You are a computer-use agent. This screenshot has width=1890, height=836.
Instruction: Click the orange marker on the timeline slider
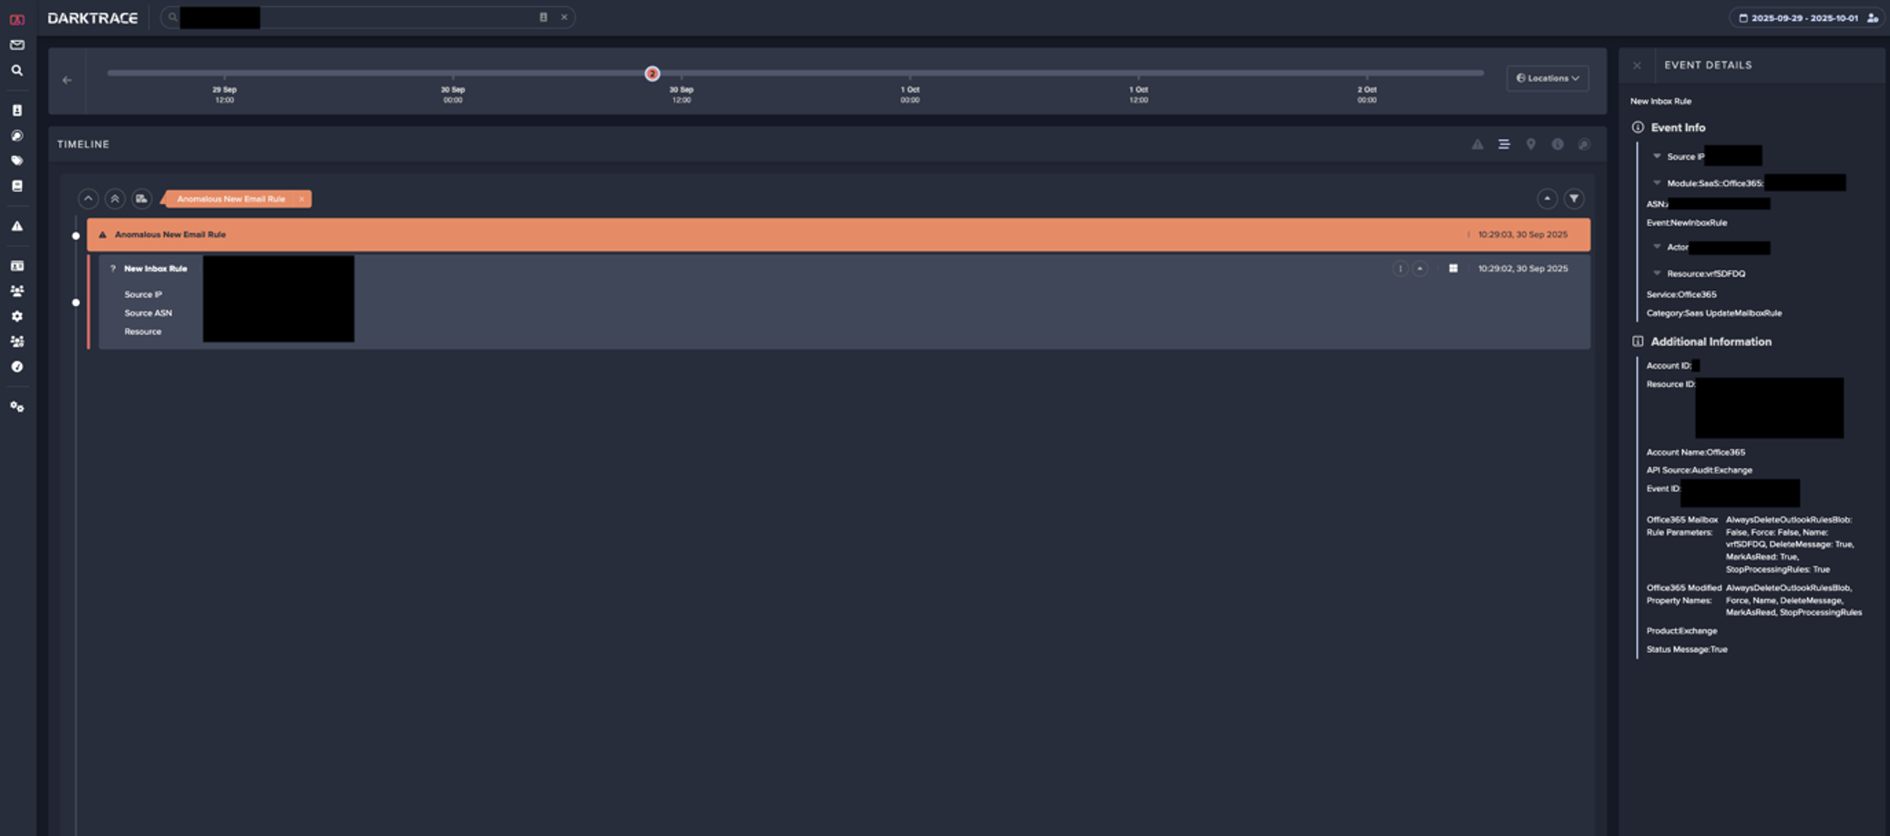click(x=652, y=74)
